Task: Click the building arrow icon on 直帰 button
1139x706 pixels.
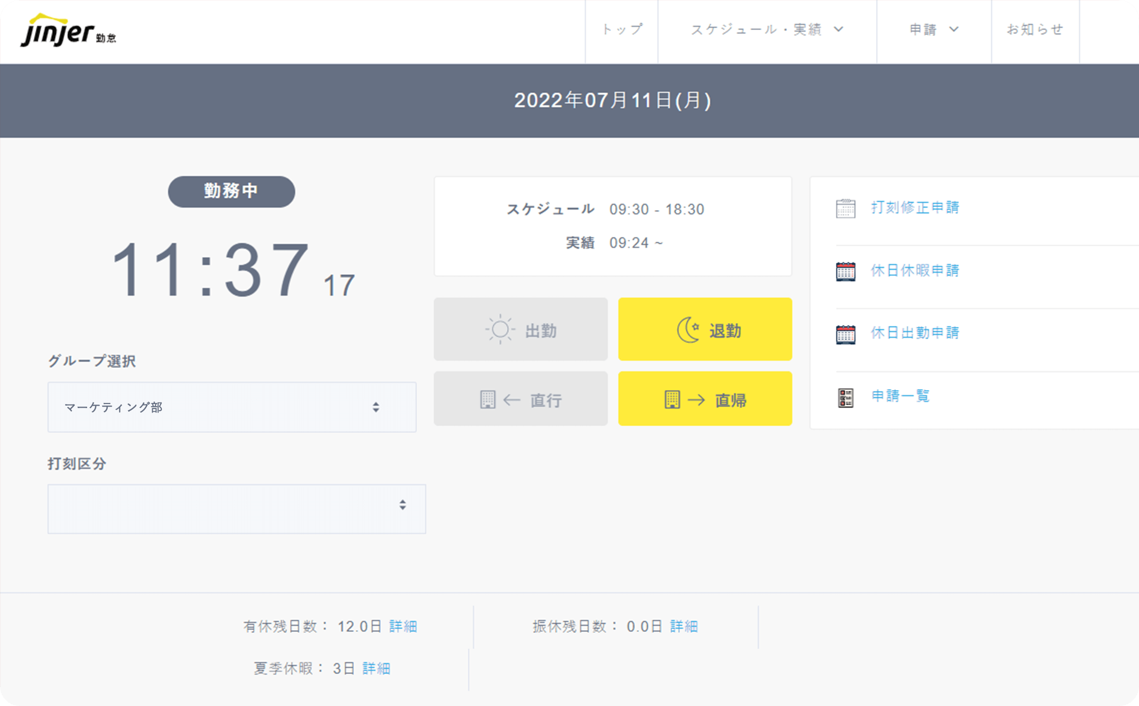Action: coord(684,400)
